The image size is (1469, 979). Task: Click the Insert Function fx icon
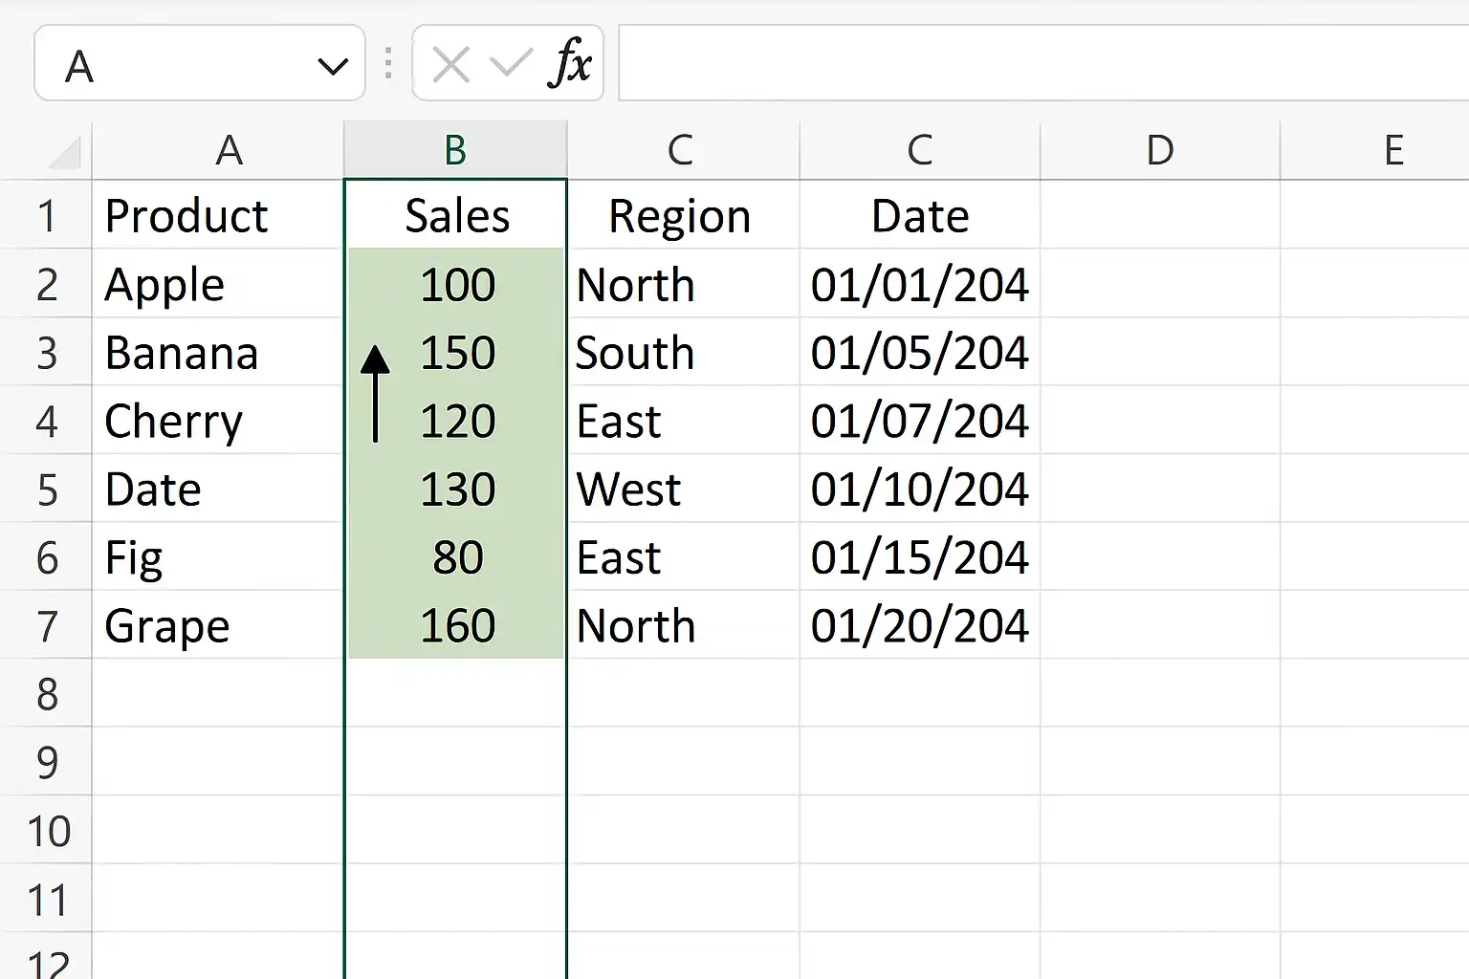click(571, 64)
